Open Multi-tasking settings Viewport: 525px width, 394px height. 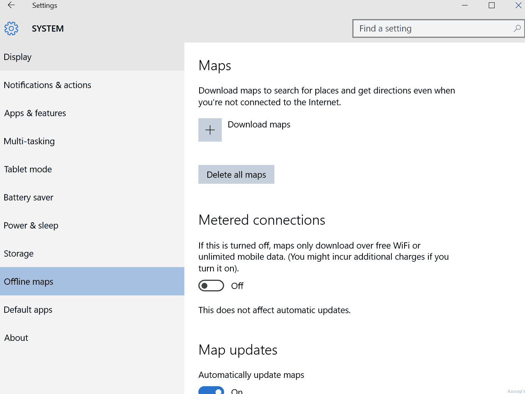click(x=92, y=141)
